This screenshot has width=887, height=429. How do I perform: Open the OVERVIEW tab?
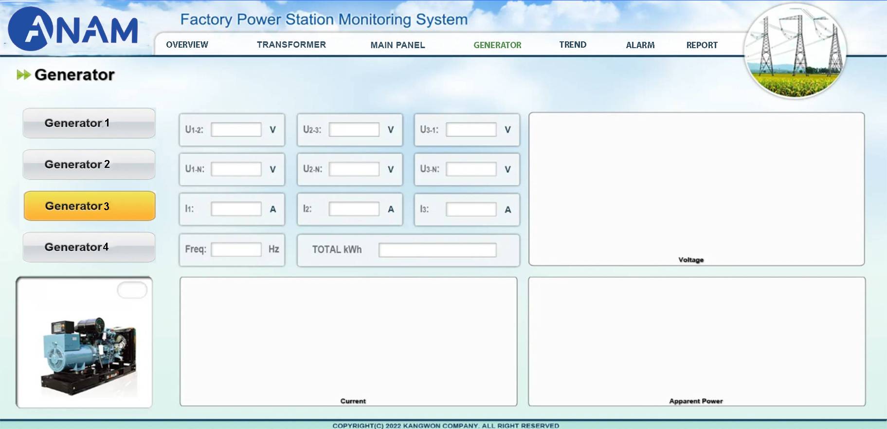187,45
